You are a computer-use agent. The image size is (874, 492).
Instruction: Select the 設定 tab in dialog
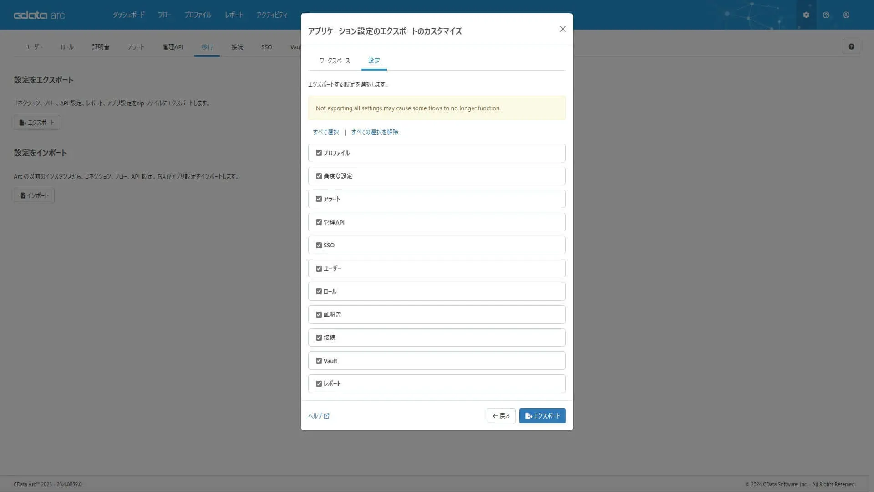point(374,61)
